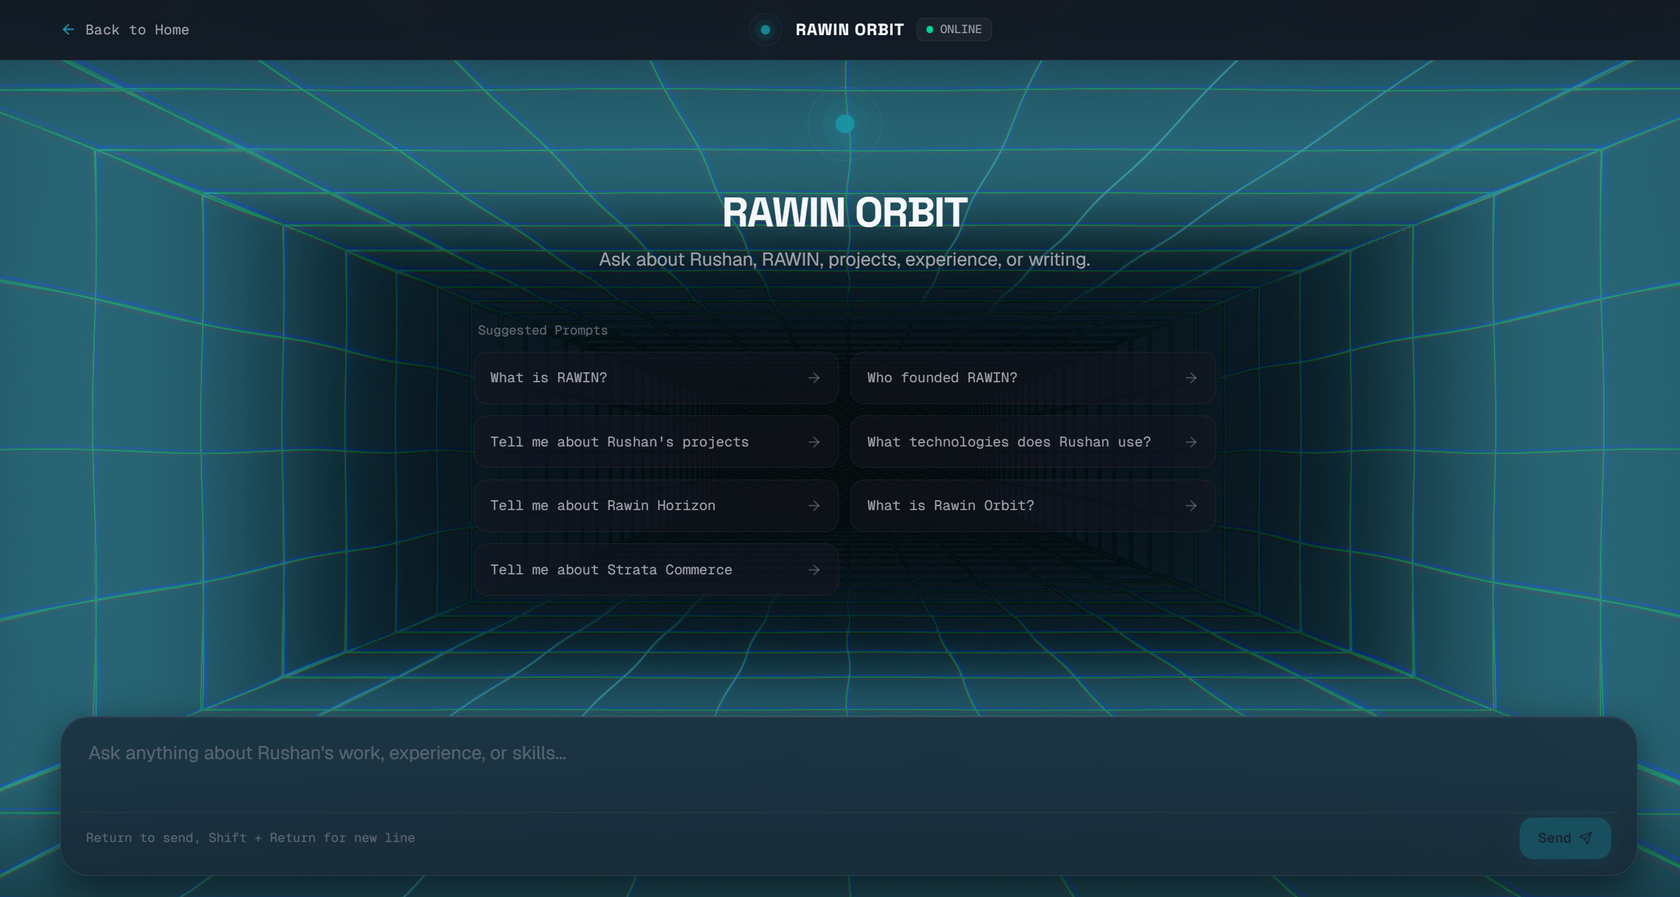Click the 'Return to send' hint text
The height and width of the screenshot is (897, 1680).
[251, 838]
